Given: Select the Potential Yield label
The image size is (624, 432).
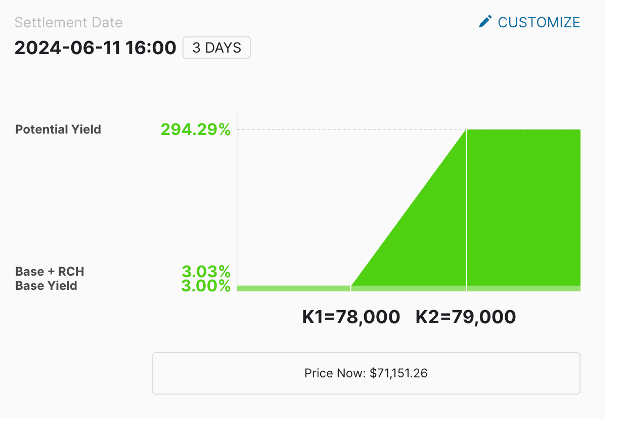Looking at the screenshot, I should pyautogui.click(x=58, y=129).
